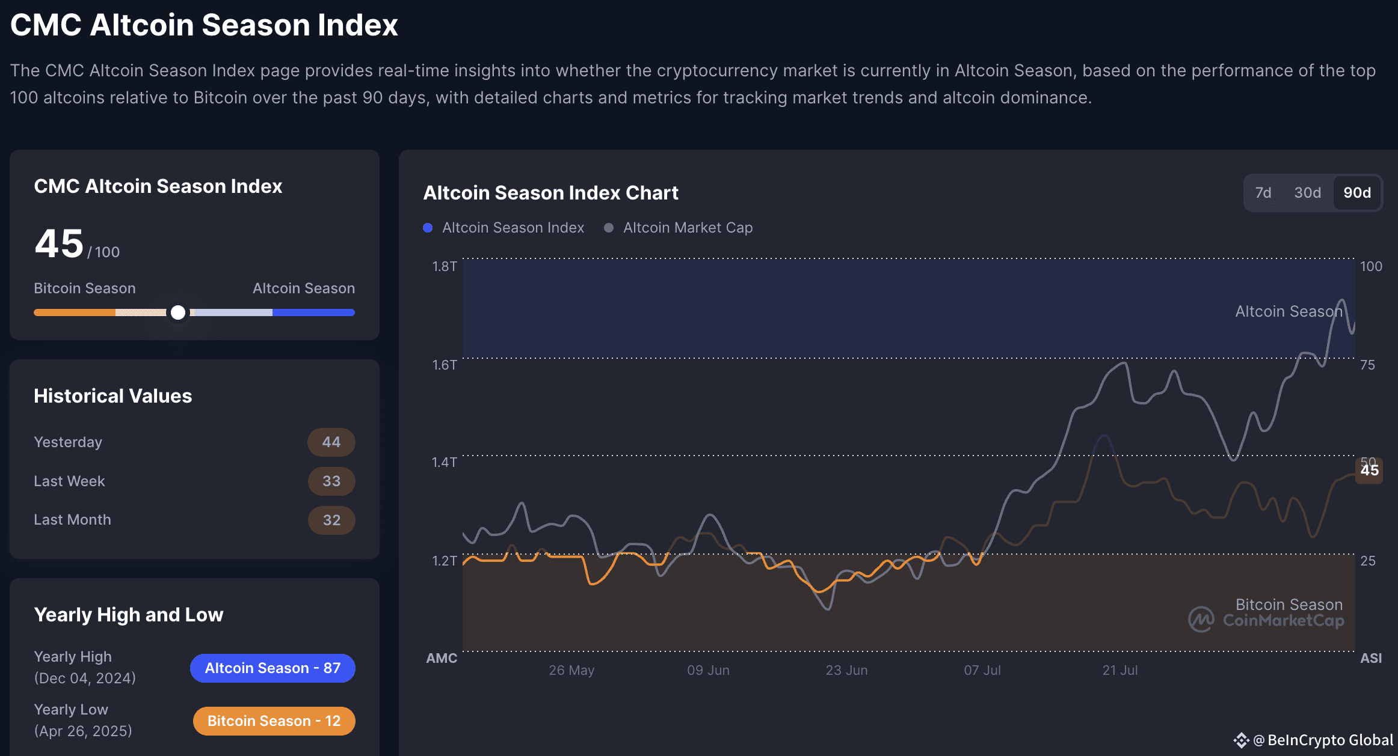Click the current value 45 chart marker

(1369, 470)
